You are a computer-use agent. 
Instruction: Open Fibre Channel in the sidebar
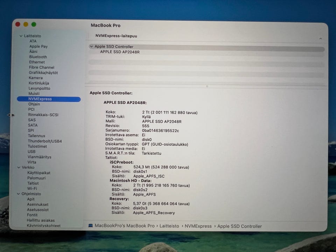[42, 68]
